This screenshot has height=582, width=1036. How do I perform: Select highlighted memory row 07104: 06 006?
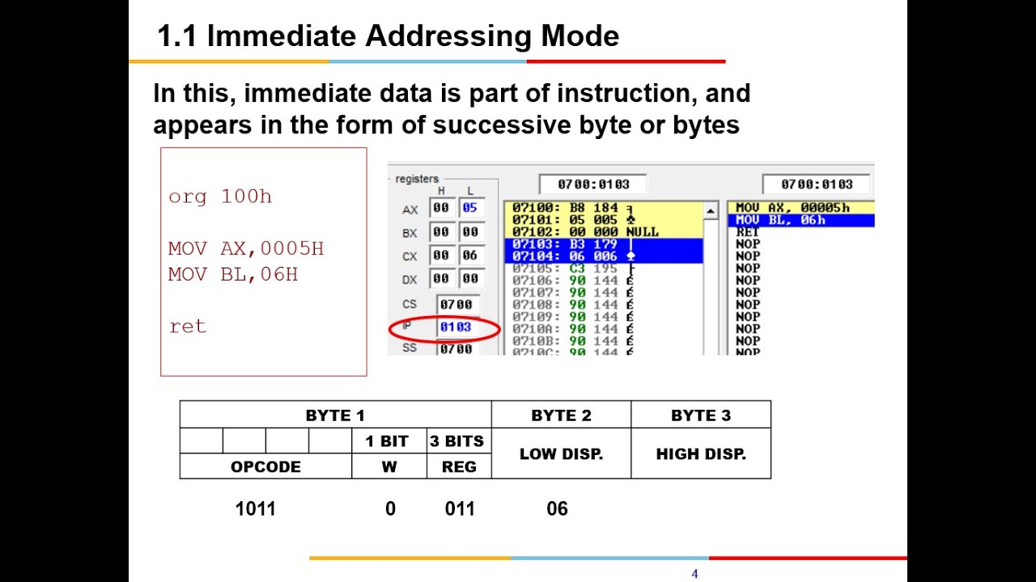point(603,256)
